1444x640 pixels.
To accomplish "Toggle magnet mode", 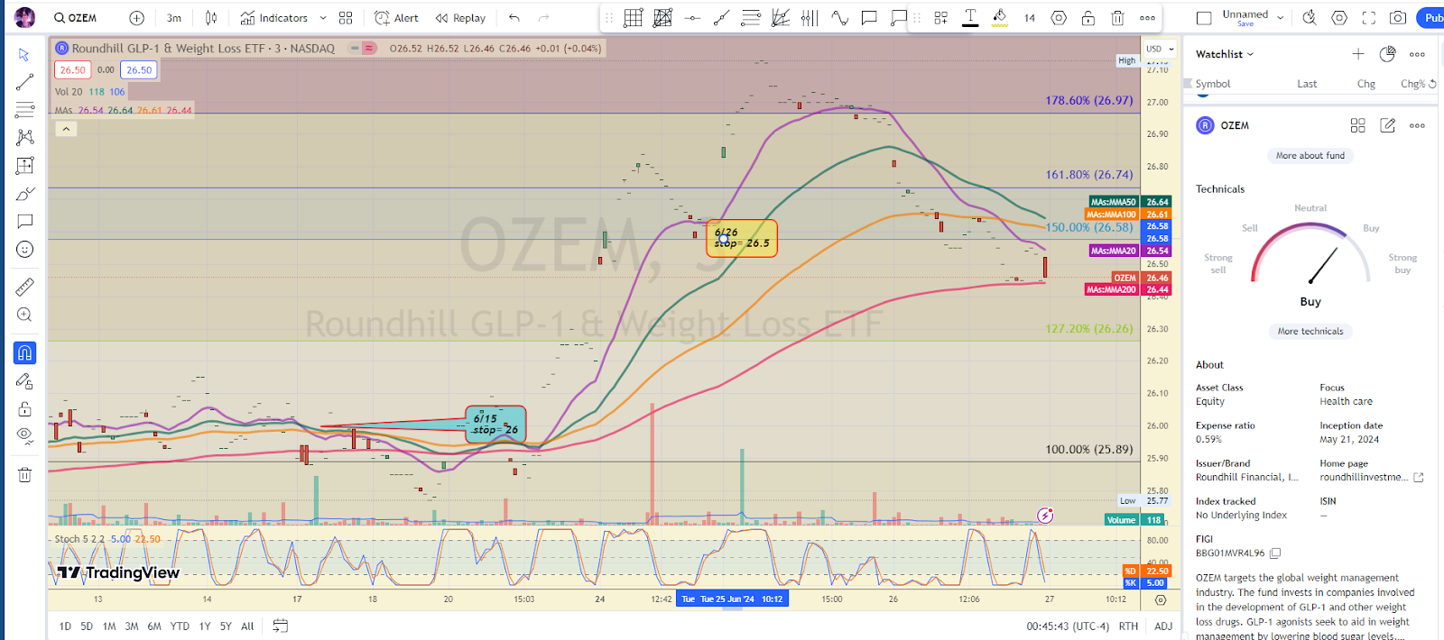I will [x=24, y=353].
